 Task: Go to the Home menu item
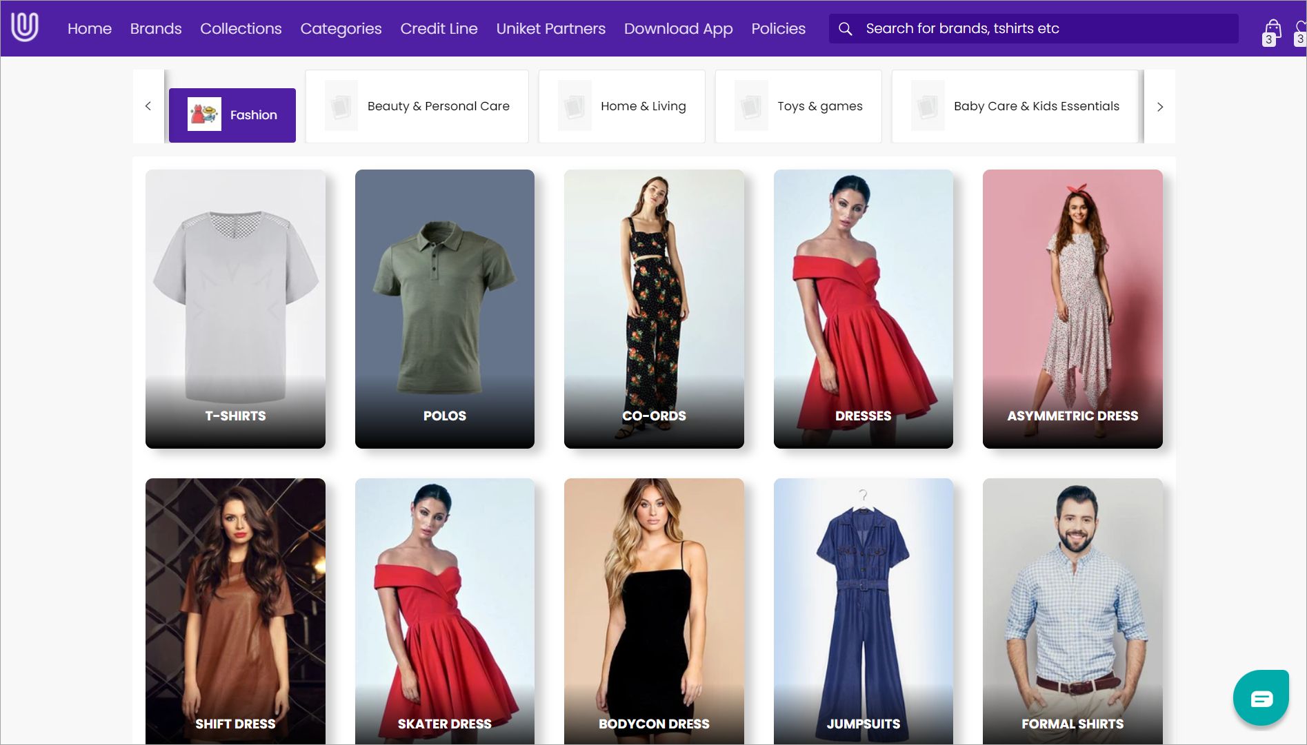[90, 29]
